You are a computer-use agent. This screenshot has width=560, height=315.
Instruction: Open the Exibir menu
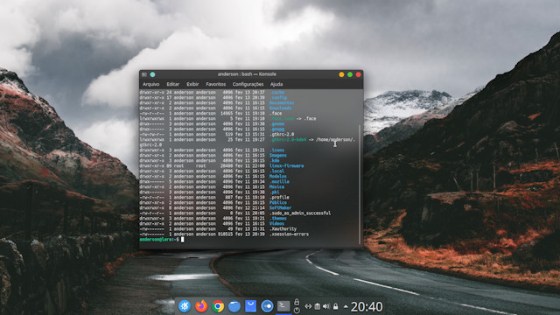click(192, 84)
